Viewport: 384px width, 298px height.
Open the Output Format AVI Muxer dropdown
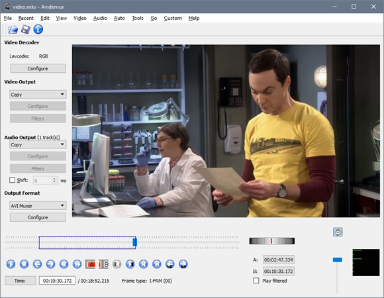[x=38, y=206]
